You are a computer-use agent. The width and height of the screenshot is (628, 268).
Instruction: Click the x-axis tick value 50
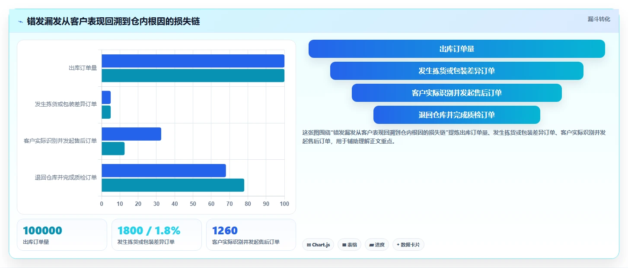click(x=193, y=204)
